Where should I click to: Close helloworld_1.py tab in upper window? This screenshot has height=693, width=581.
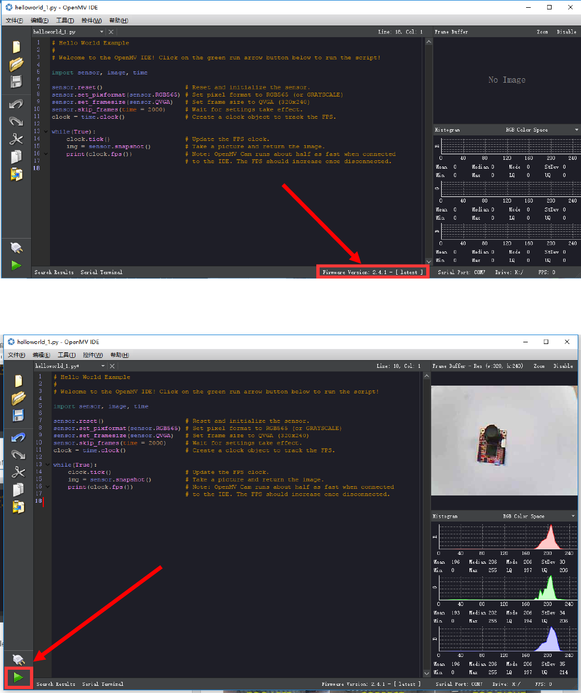[111, 32]
